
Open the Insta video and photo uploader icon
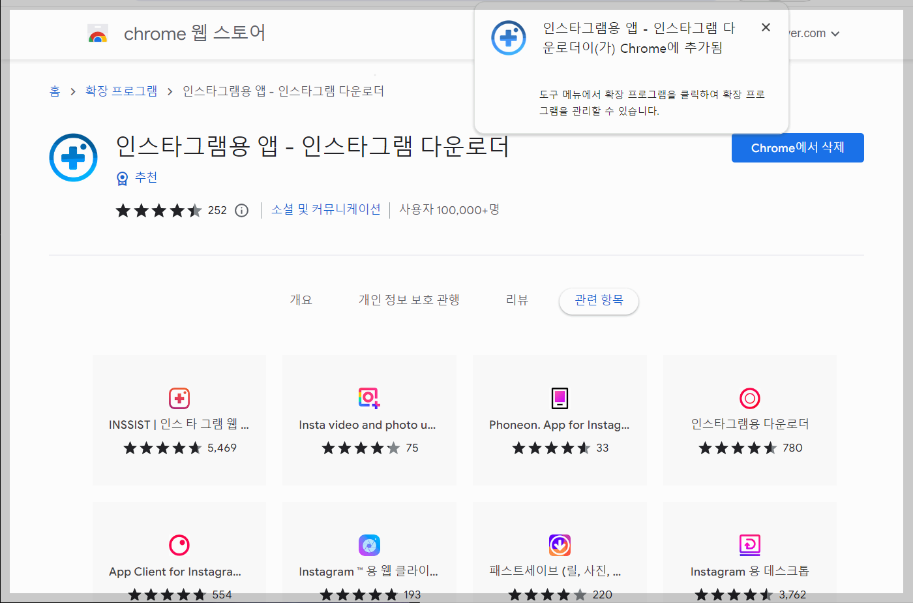click(x=369, y=398)
